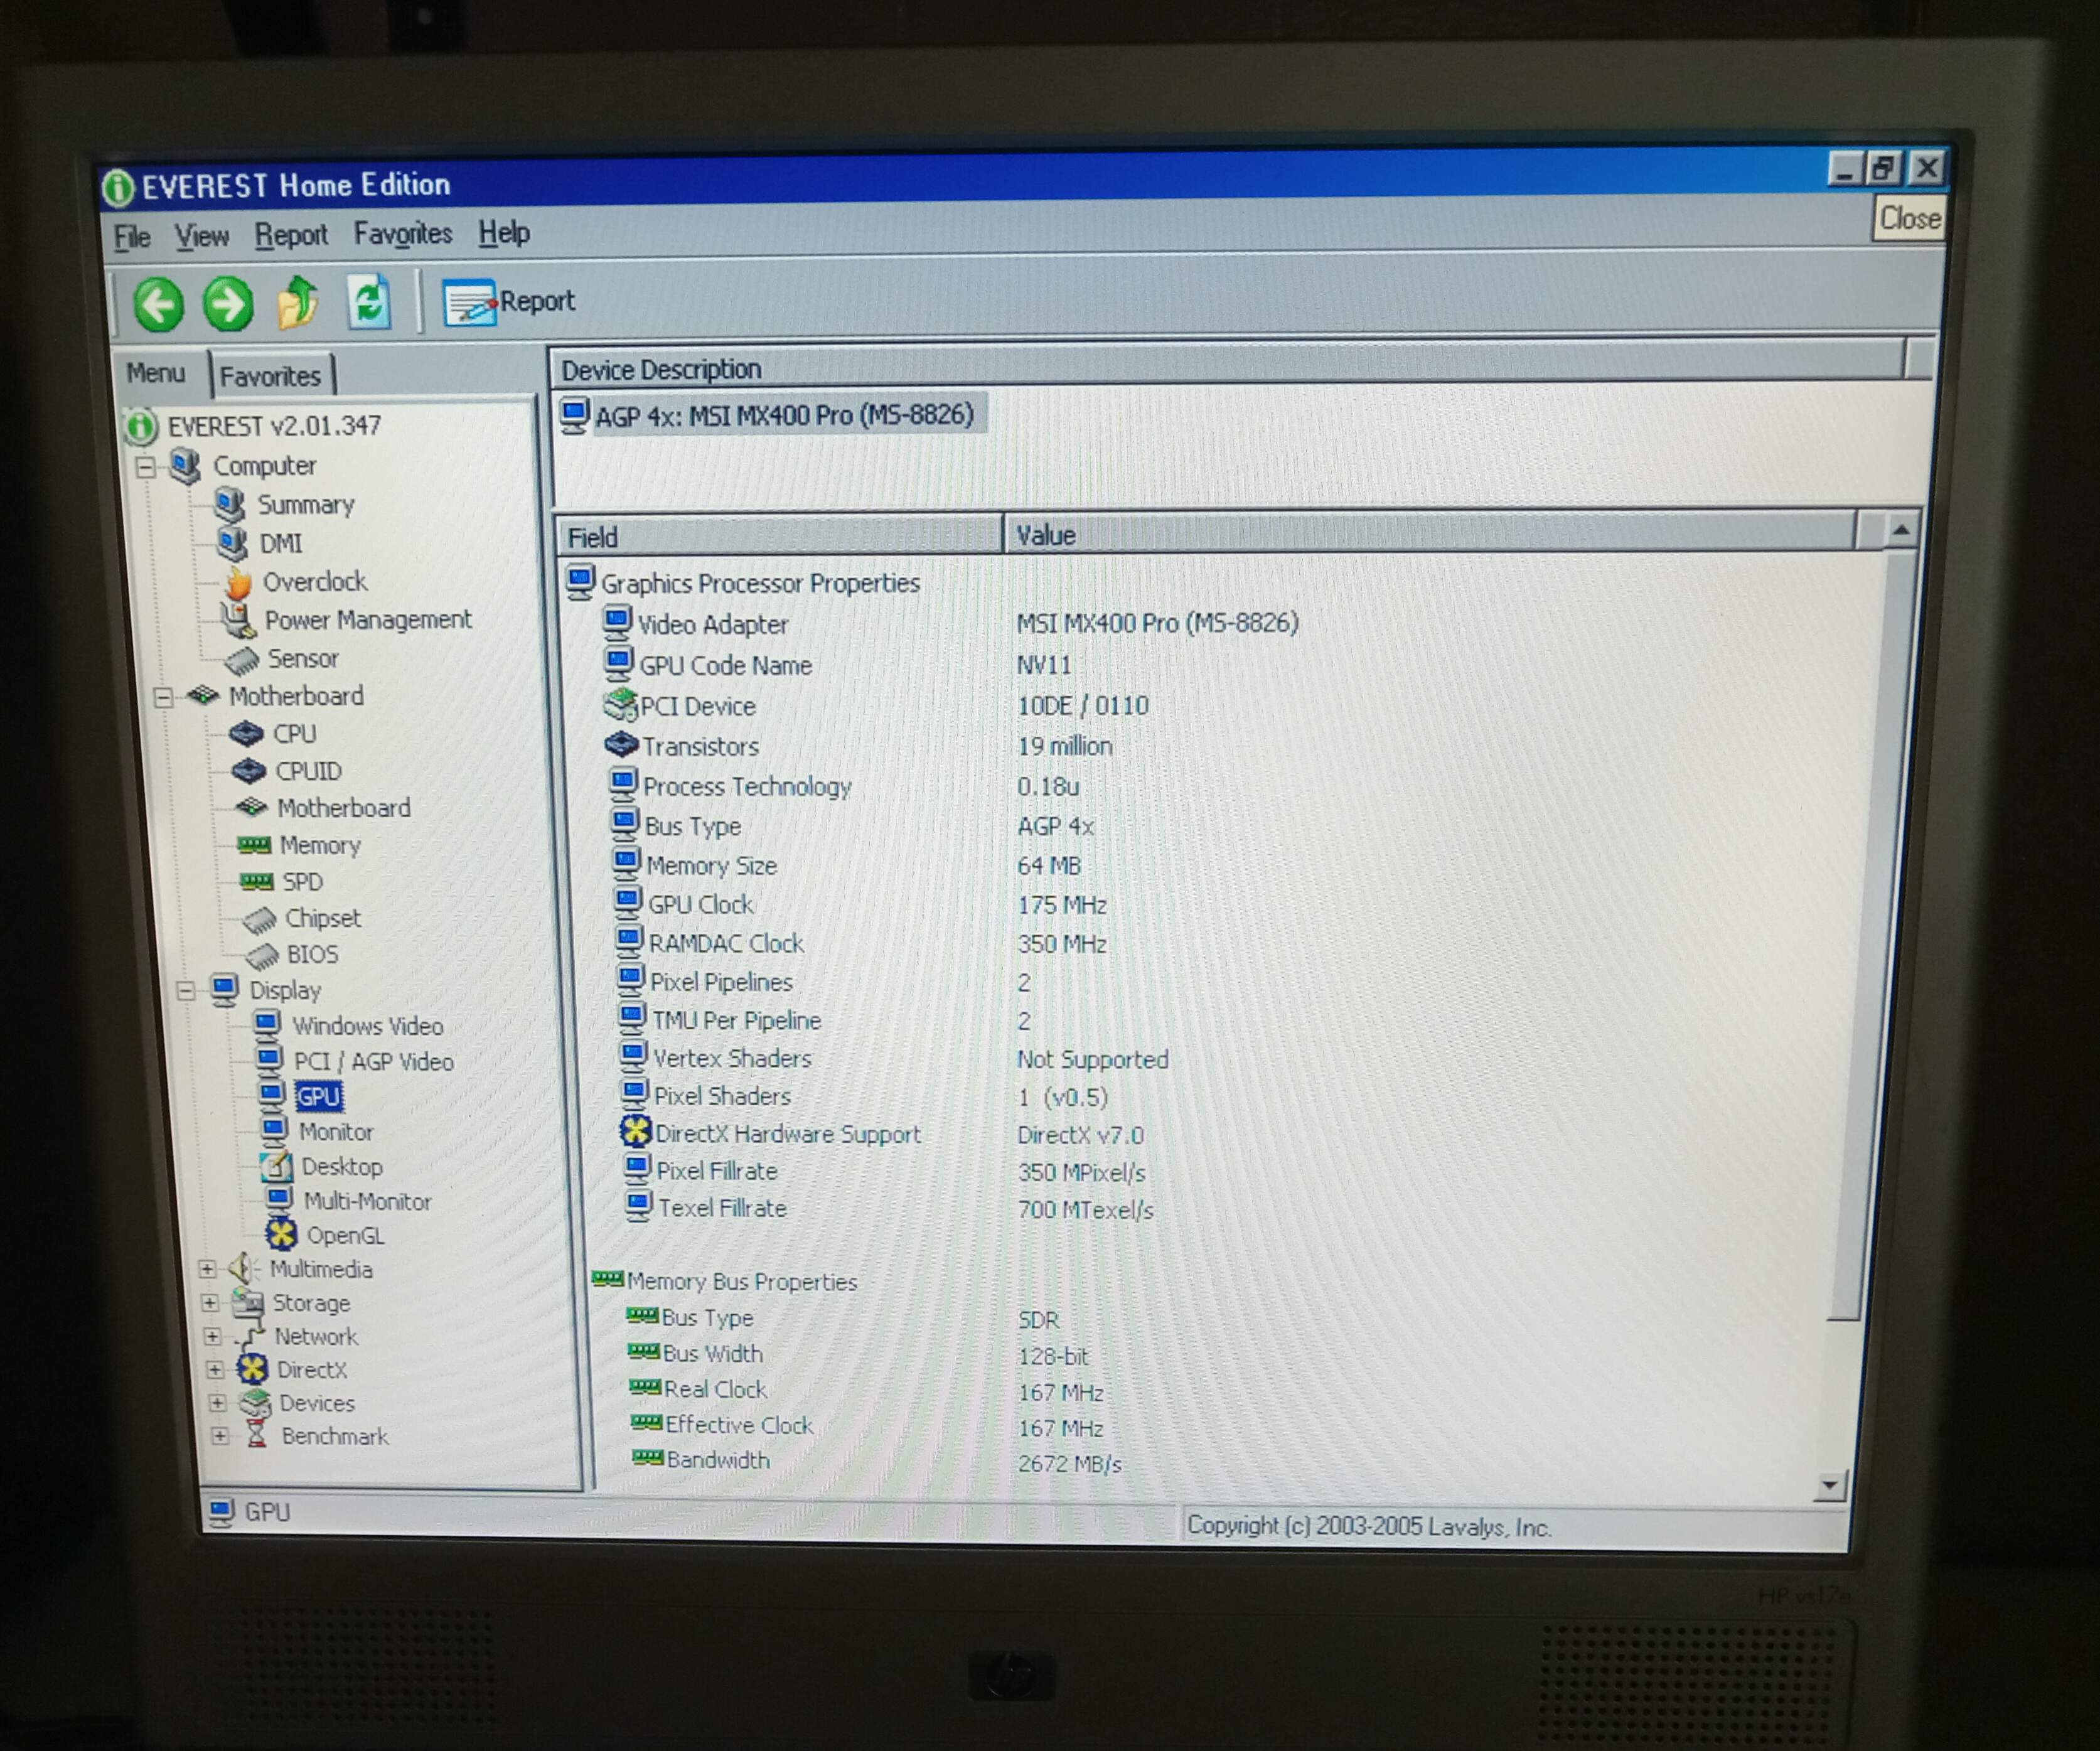
Task: Click the green Forward arrow icon
Action: pos(228,304)
